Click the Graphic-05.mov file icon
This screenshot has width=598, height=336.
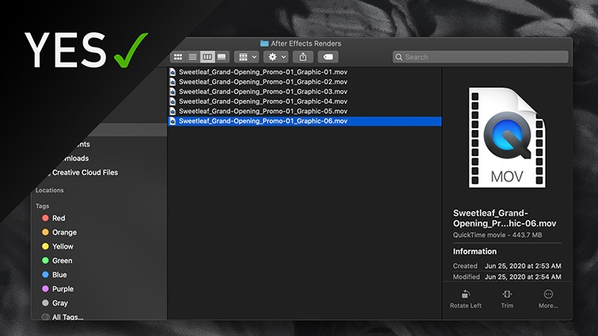[x=173, y=112]
